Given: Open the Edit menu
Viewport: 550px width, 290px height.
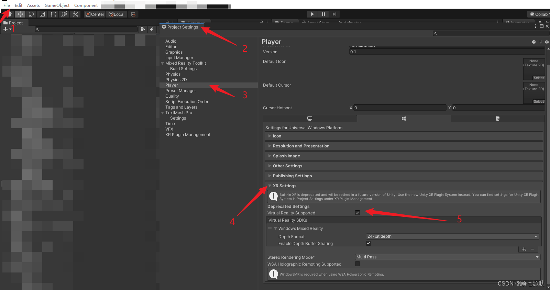Looking at the screenshot, I should point(19,5).
